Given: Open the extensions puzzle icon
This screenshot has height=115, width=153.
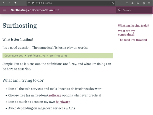Looking at the screenshot, I should [x=144, y=3].
